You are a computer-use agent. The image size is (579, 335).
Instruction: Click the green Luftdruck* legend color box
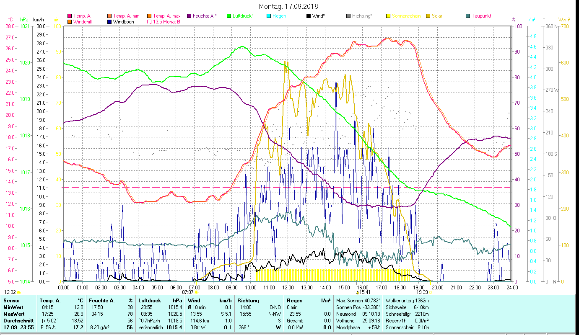coord(229,16)
